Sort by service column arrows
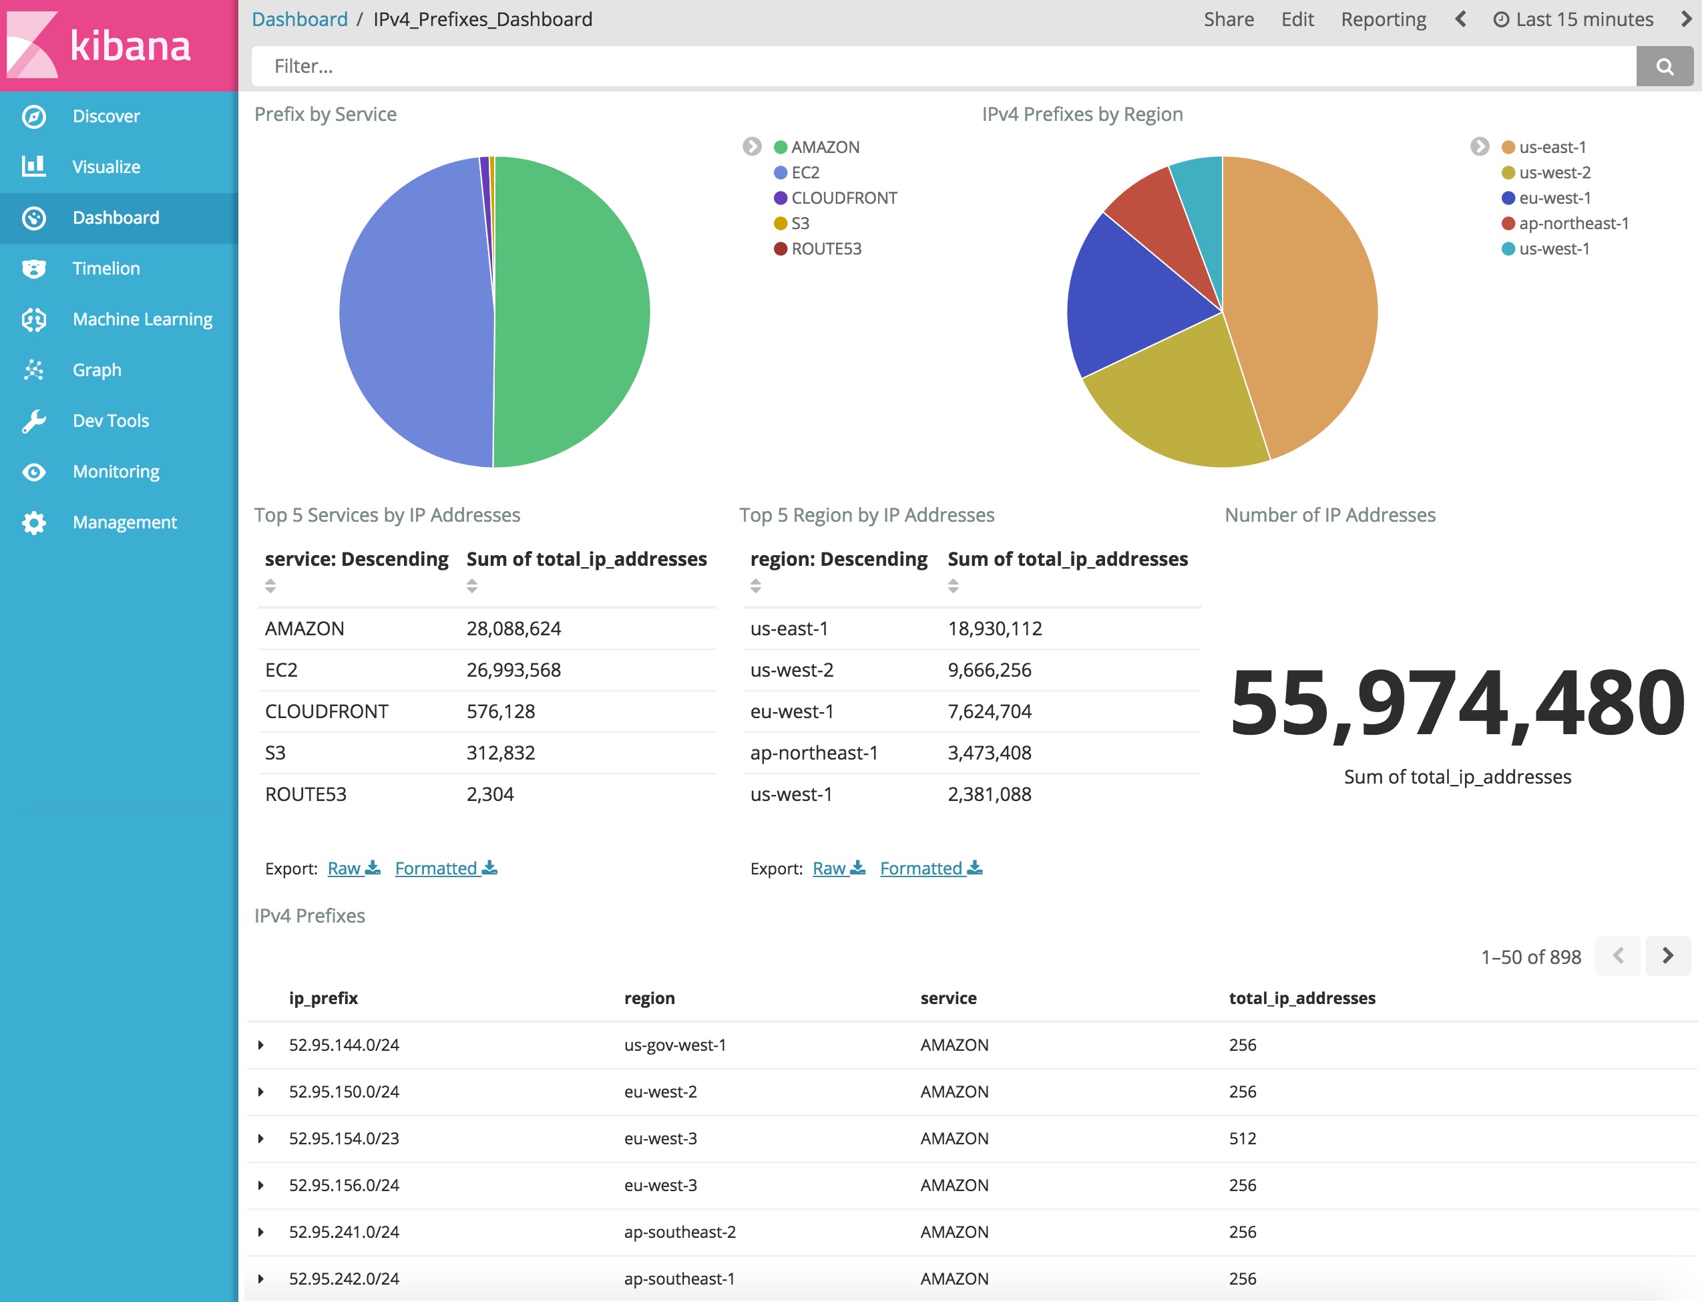Viewport: 1702px width, 1302px height. coord(270,586)
